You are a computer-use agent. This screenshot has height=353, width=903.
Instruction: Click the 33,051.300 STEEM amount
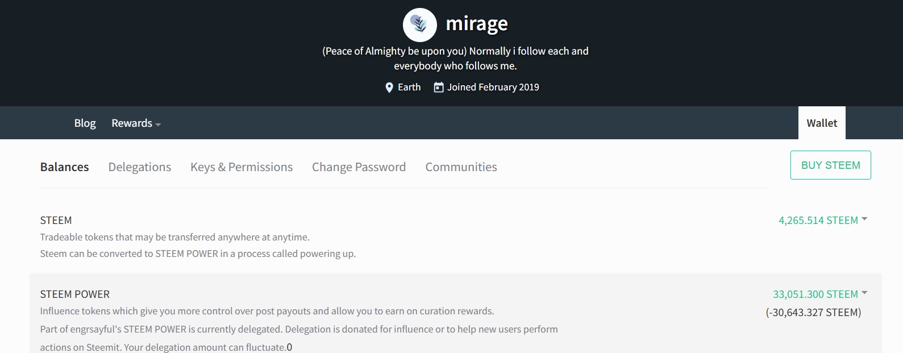[815, 294]
